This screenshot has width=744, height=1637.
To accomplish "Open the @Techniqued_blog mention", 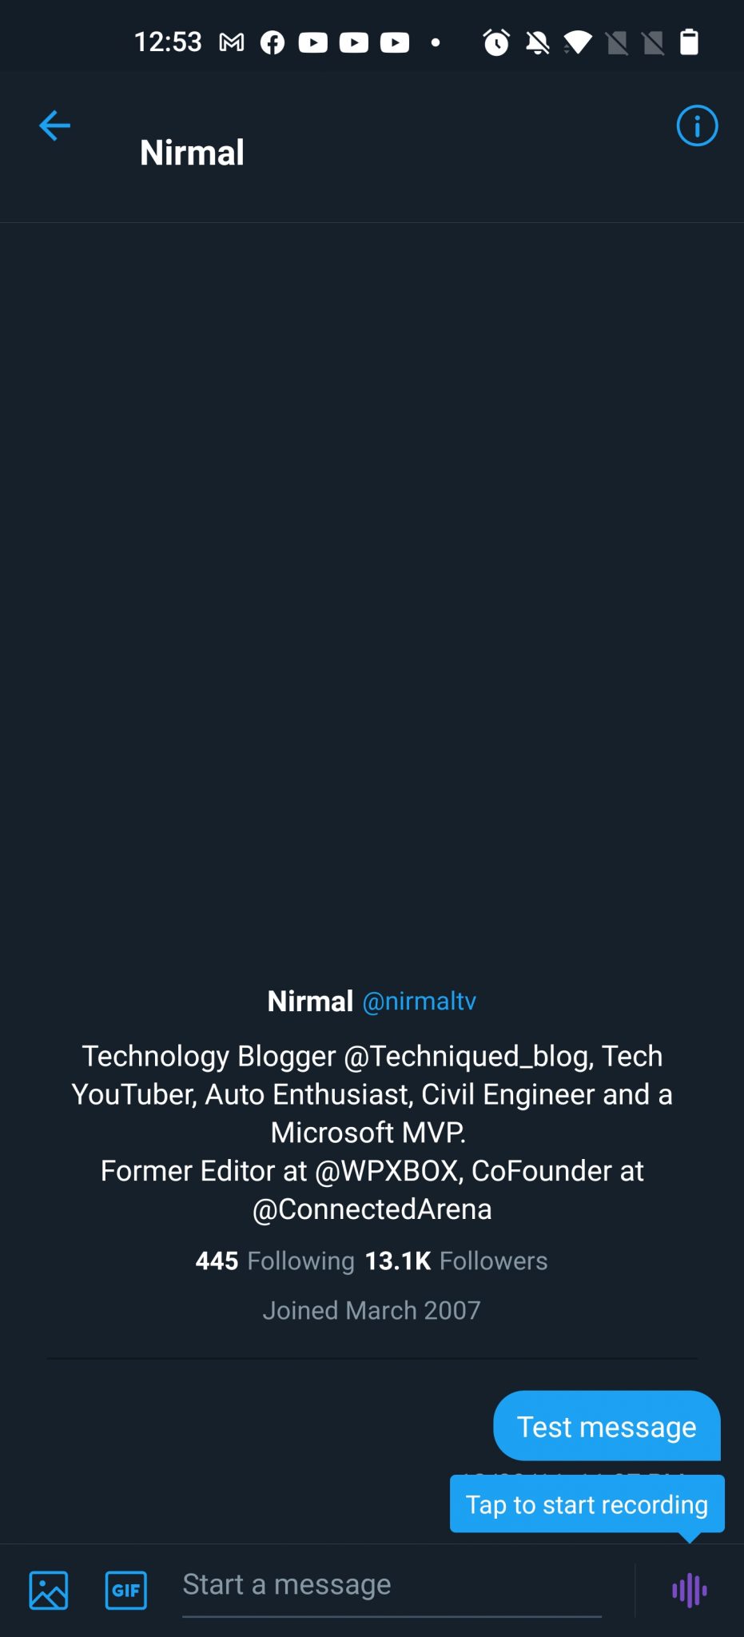I will 468,1056.
